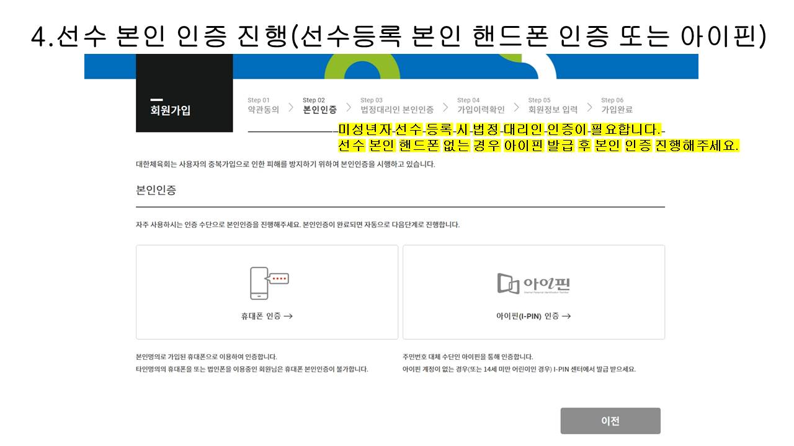Click the chevron after 약관동의 step

[x=290, y=109]
